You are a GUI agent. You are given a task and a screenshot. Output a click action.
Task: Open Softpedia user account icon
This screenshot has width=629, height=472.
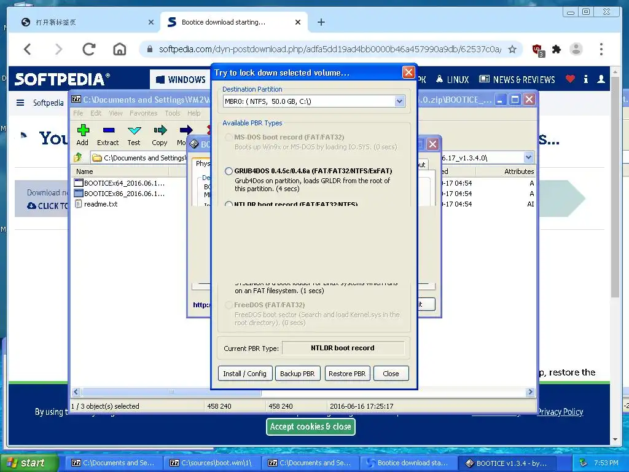[x=601, y=79]
